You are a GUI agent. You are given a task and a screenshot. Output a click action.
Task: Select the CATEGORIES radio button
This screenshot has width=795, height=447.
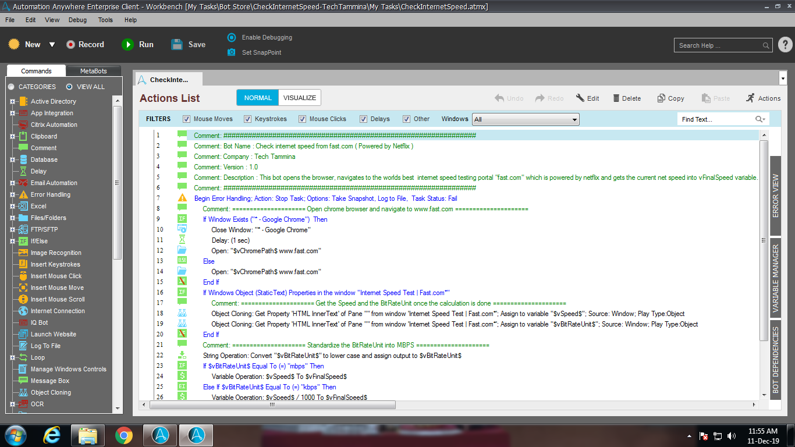click(x=11, y=87)
